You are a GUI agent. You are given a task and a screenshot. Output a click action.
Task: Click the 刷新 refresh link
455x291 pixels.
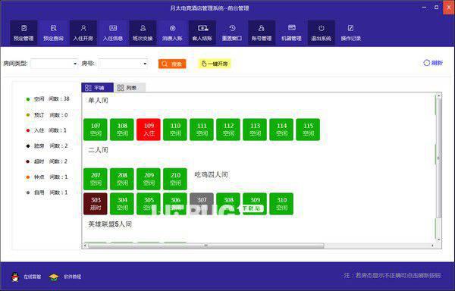(x=433, y=63)
